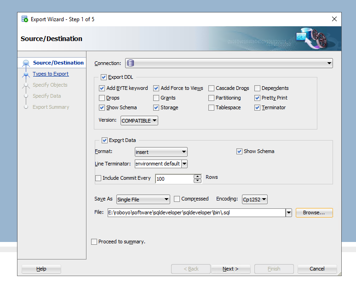
Task: Click the commit rows number field
Action: point(175,179)
